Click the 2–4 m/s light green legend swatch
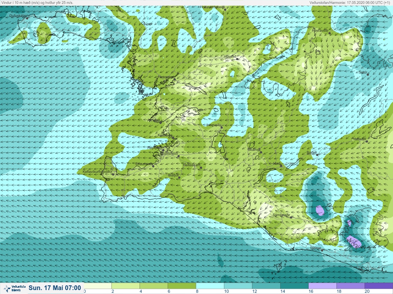 tap(126, 286)
